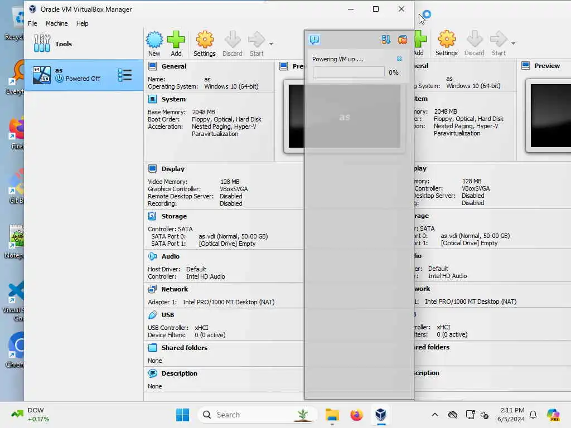
Task: Click the Preview thumbnail in the right duplicate pane
Action: tap(549, 116)
